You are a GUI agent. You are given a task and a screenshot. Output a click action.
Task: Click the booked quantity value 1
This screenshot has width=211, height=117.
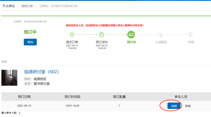point(119,106)
